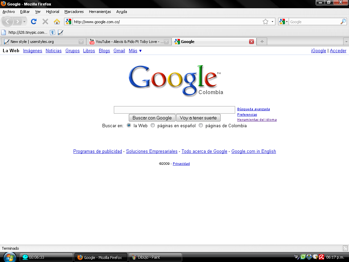Open the Grupos link
This screenshot has width=349, height=262.
click(x=73, y=51)
